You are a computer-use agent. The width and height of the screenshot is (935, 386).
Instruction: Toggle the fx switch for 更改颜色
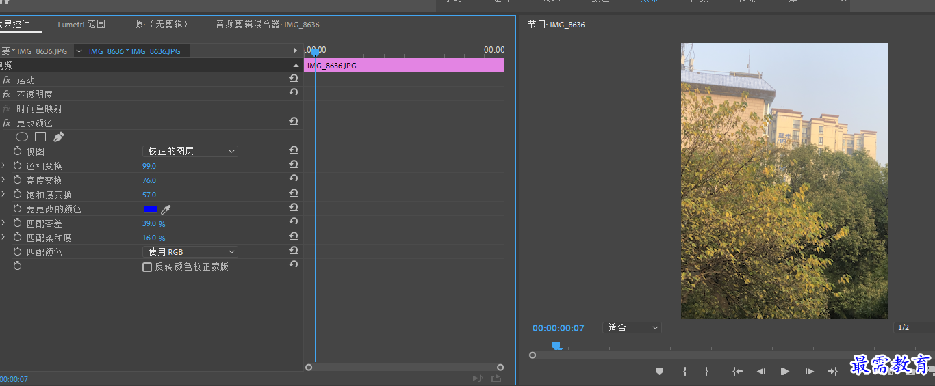(7, 123)
